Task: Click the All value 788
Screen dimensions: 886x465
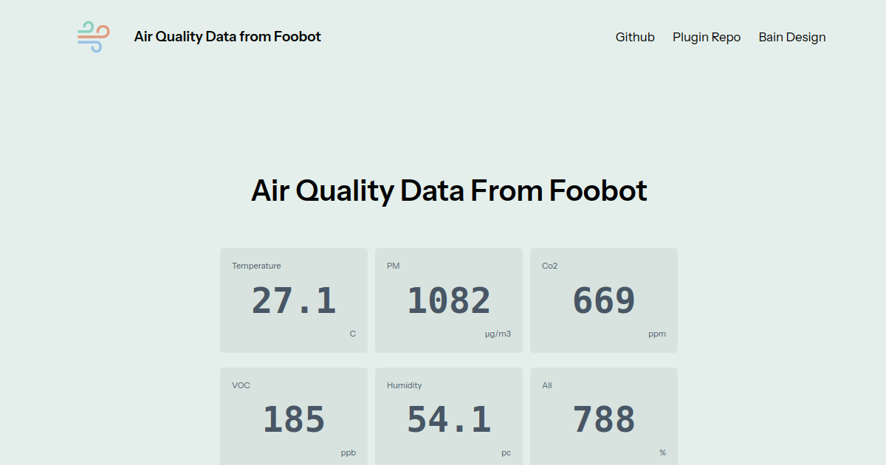Action: pos(604,420)
